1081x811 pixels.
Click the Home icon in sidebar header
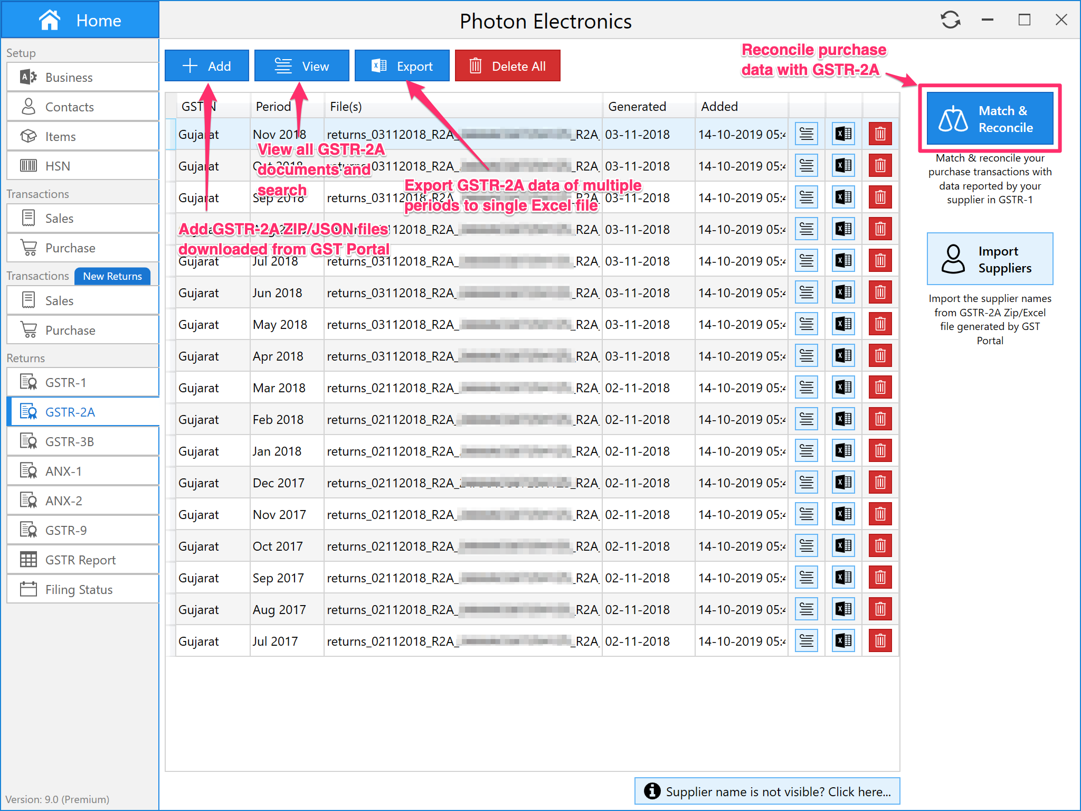(x=50, y=21)
